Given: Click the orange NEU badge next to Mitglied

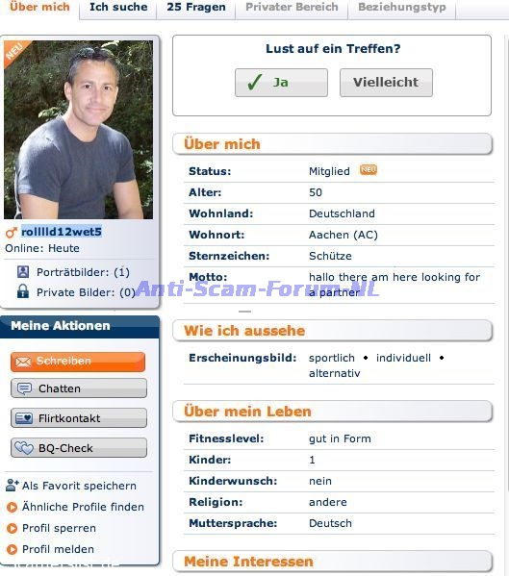Looking at the screenshot, I should pyautogui.click(x=369, y=169).
